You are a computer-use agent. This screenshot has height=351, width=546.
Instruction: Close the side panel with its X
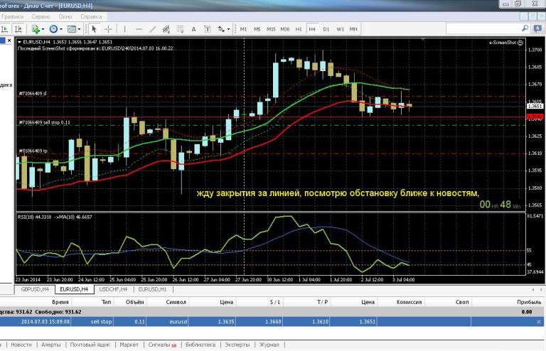pos(9,40)
